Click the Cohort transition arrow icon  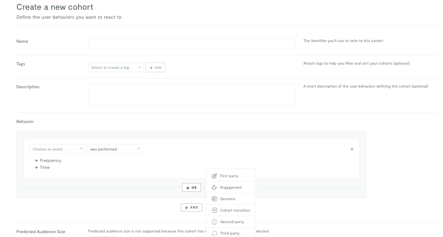[x=215, y=210]
